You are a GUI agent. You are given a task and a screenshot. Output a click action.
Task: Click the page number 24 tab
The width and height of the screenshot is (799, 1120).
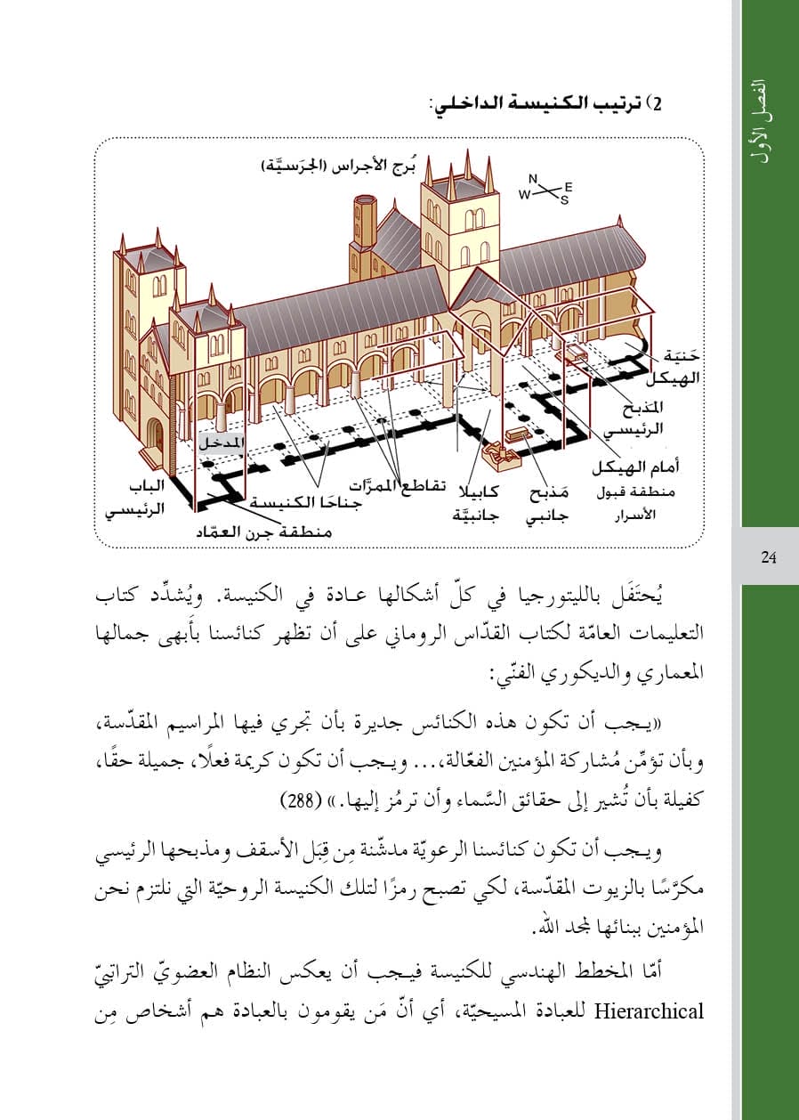[x=769, y=558]
